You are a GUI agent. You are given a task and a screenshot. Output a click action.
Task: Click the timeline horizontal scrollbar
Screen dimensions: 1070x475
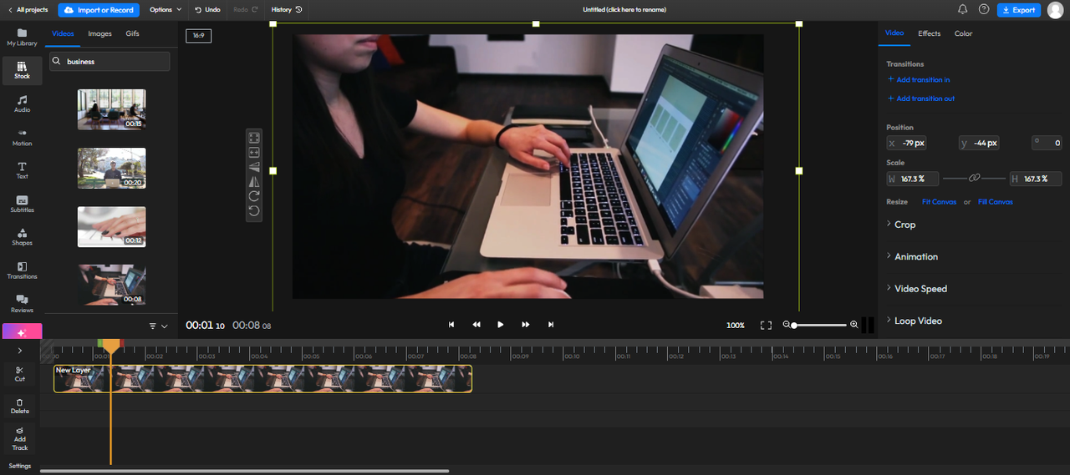point(244,471)
